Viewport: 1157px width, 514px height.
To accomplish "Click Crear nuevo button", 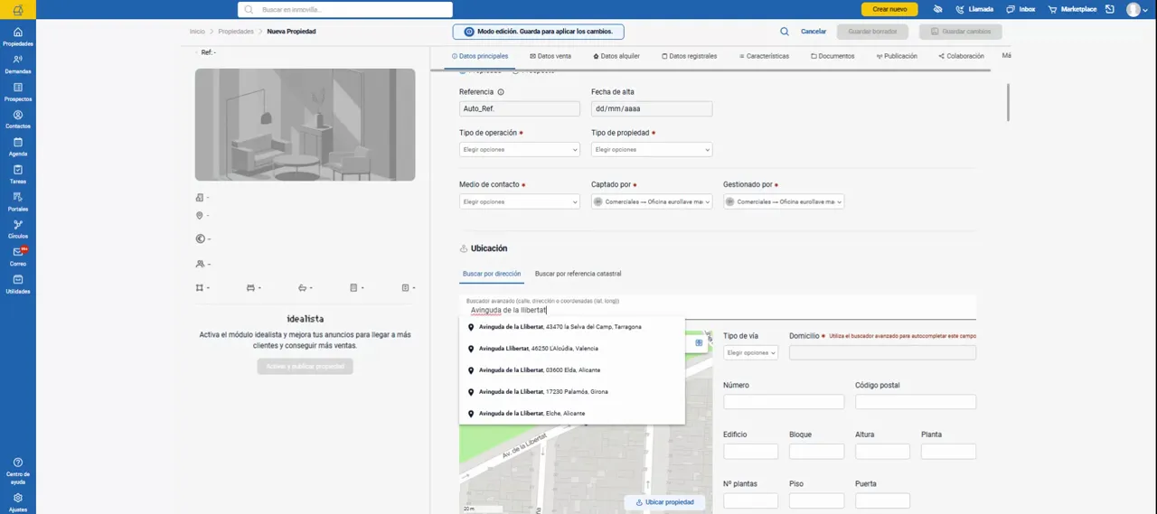I will coord(889,9).
